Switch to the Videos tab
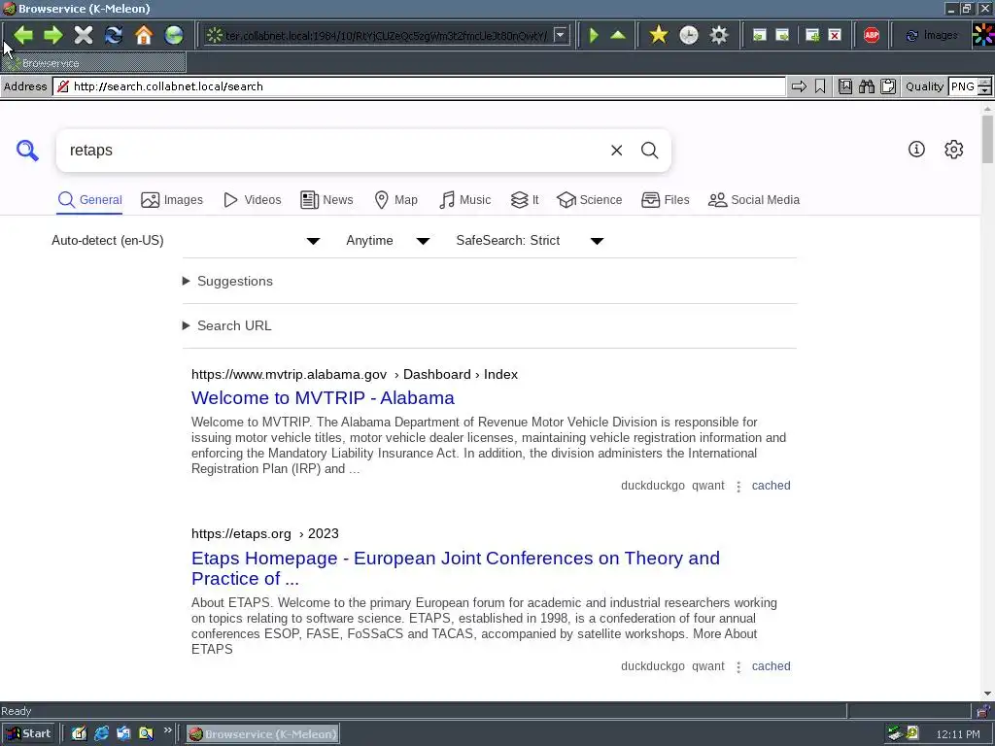This screenshot has width=995, height=746. point(252,200)
